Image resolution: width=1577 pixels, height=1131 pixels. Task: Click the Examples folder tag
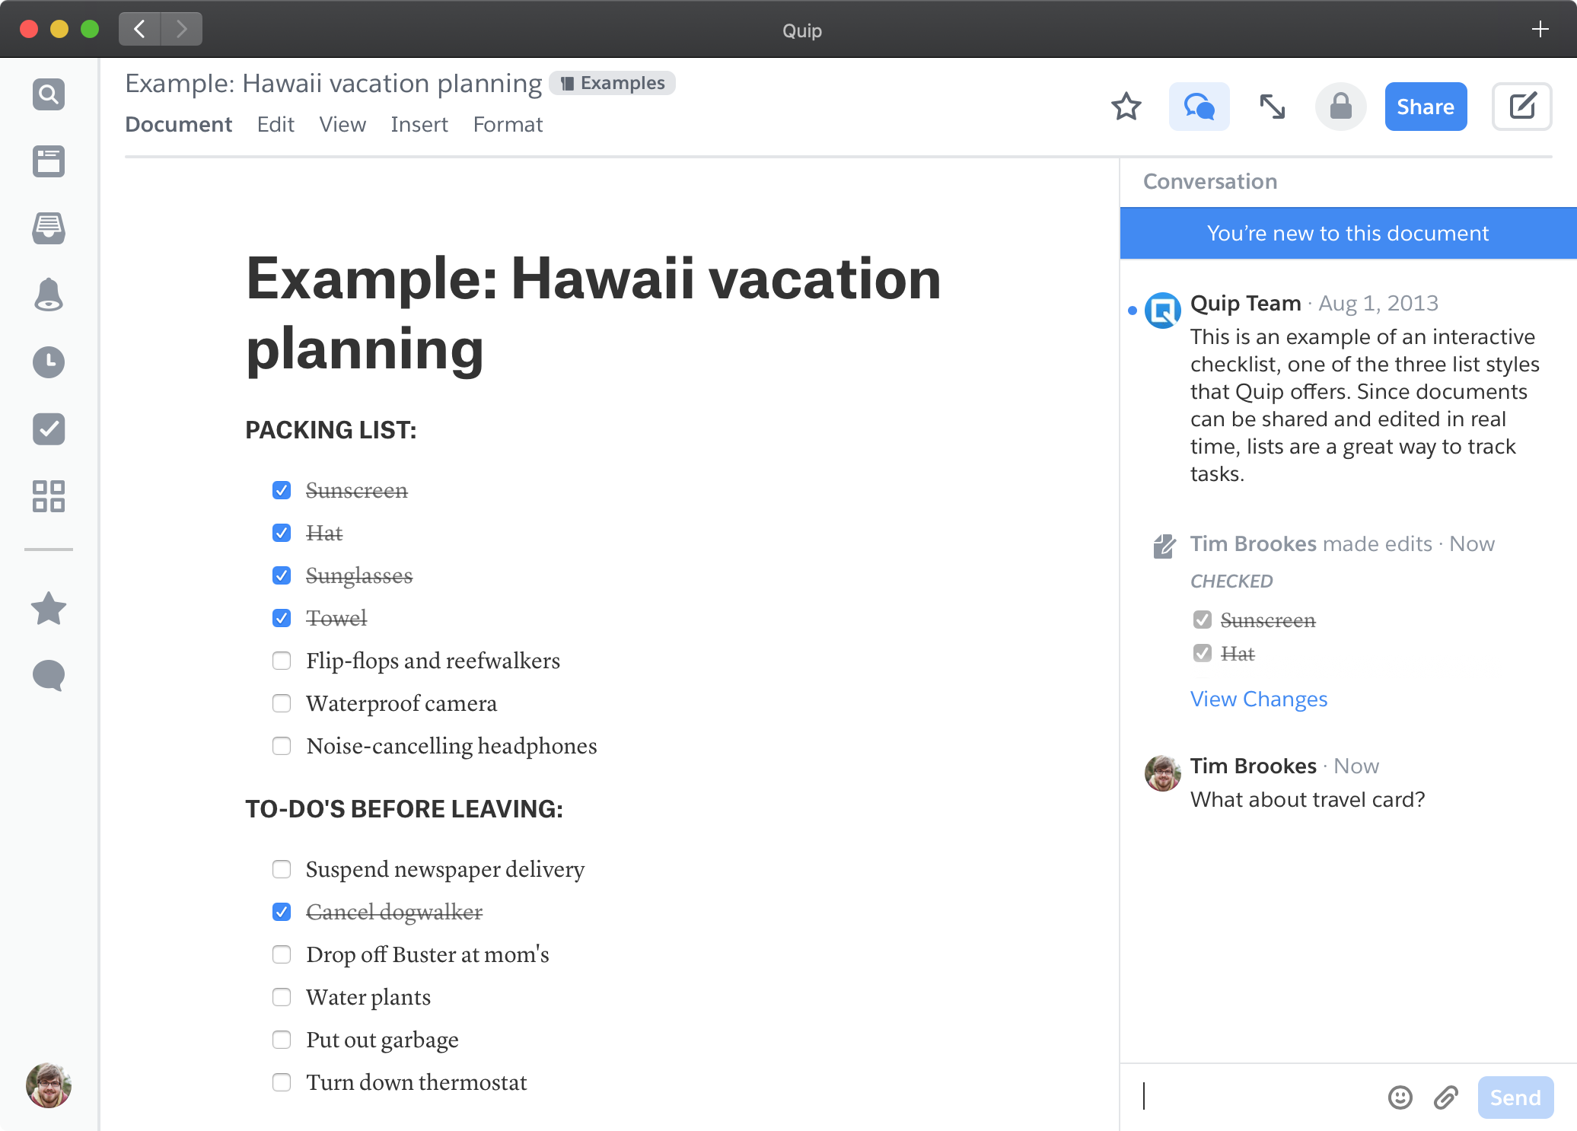(613, 83)
